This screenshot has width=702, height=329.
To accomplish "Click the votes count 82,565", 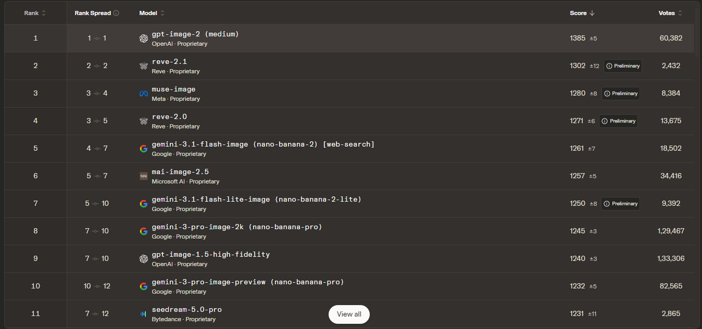I will pyautogui.click(x=671, y=286).
